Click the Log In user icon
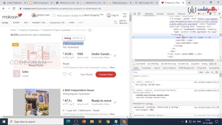222x125 pixels. point(109,15)
